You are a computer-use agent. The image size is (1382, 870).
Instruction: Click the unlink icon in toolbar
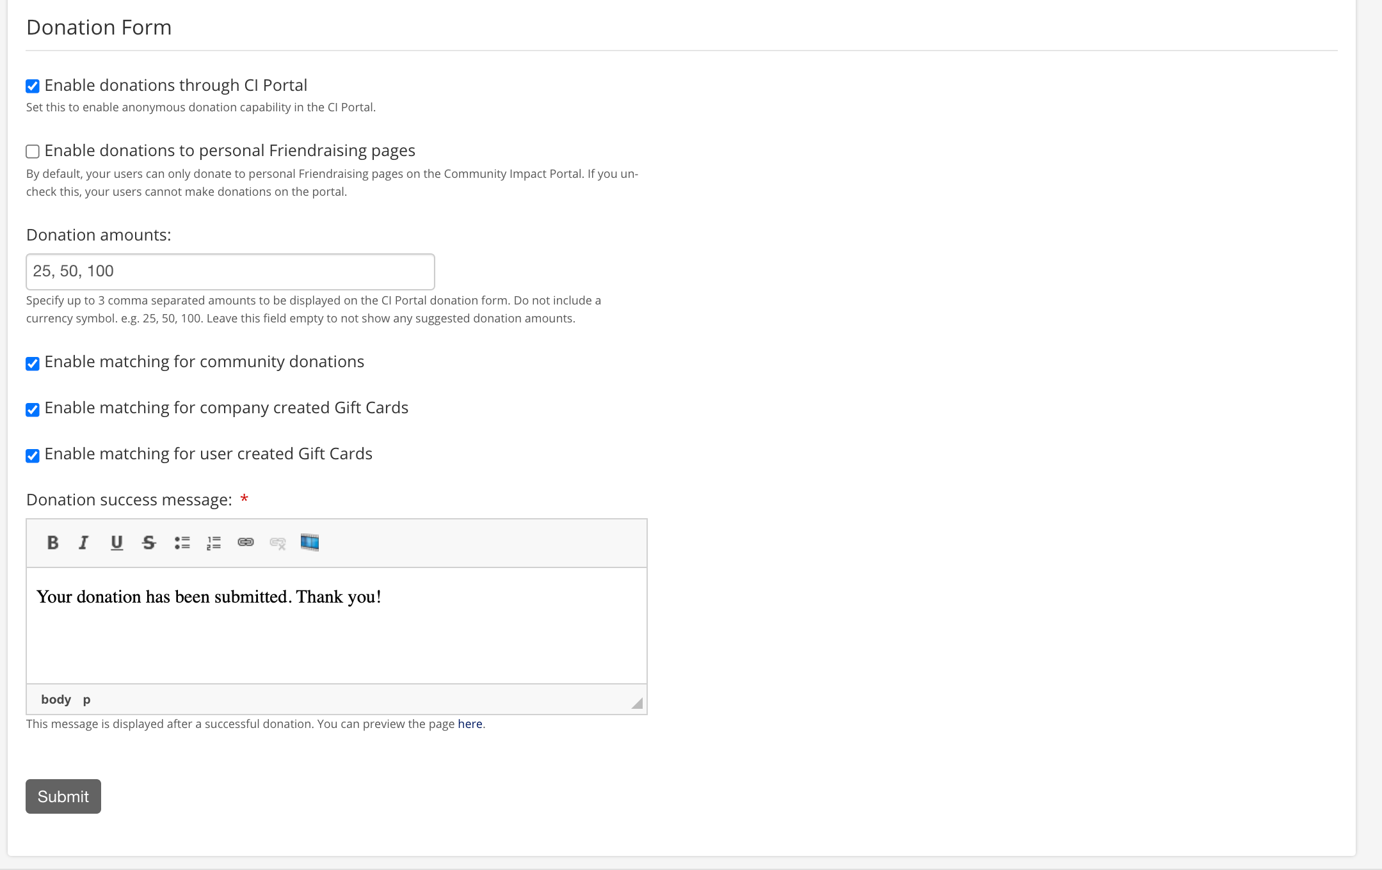click(x=278, y=542)
